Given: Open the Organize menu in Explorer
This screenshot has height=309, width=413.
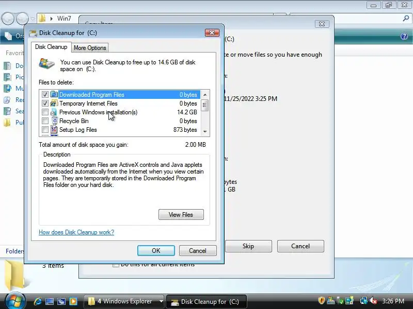Looking at the screenshot, I should tap(14, 36).
